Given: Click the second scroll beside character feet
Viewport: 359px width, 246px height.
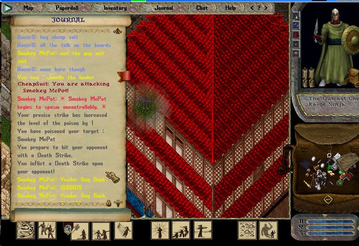Looking at the screenshot, I should [x=311, y=77].
